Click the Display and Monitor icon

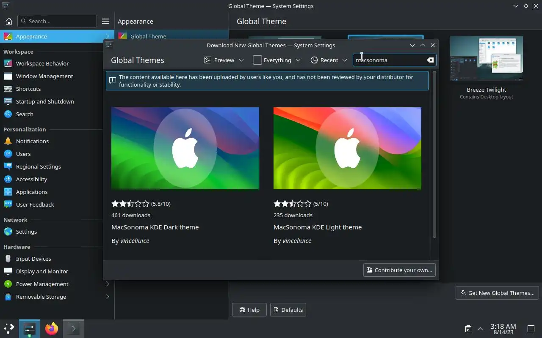[x=8, y=271]
